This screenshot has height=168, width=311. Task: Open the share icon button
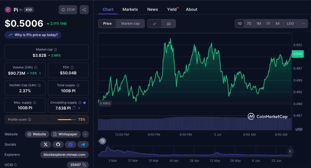(x=84, y=10)
